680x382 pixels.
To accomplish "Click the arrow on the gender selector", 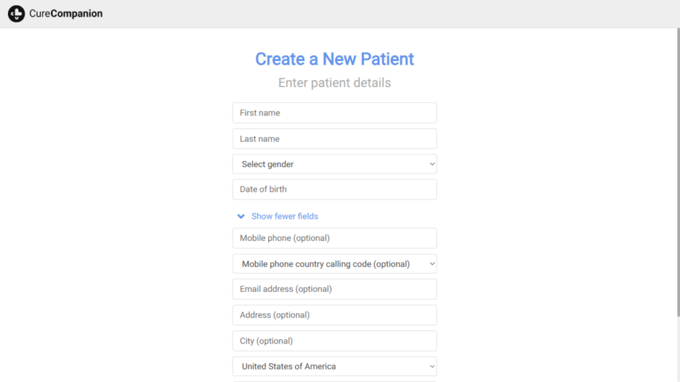I will [432, 164].
